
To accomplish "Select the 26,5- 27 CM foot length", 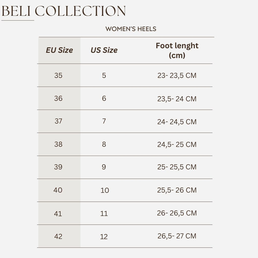I will point(177,236).
